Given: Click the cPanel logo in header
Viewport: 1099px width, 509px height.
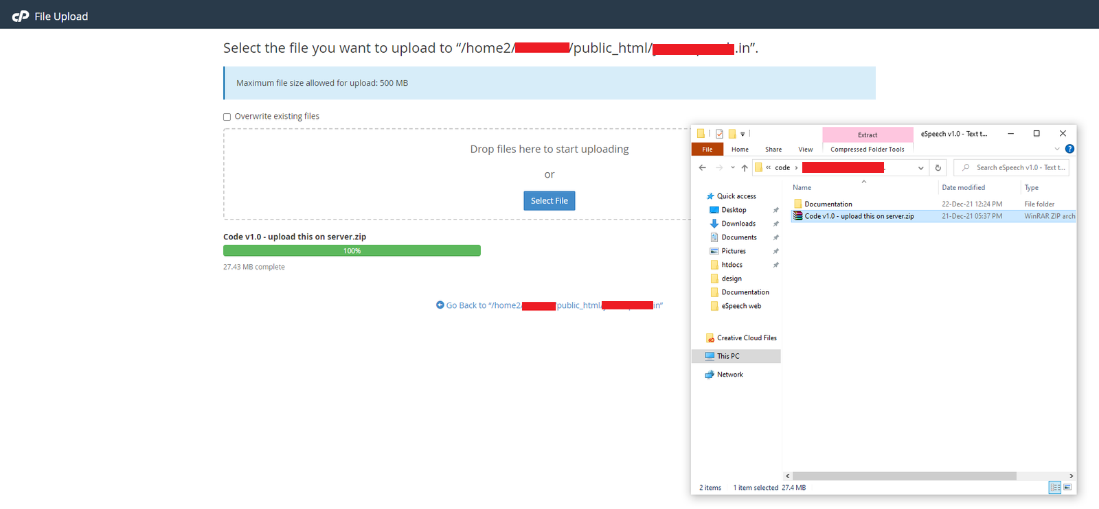Looking at the screenshot, I should point(21,16).
